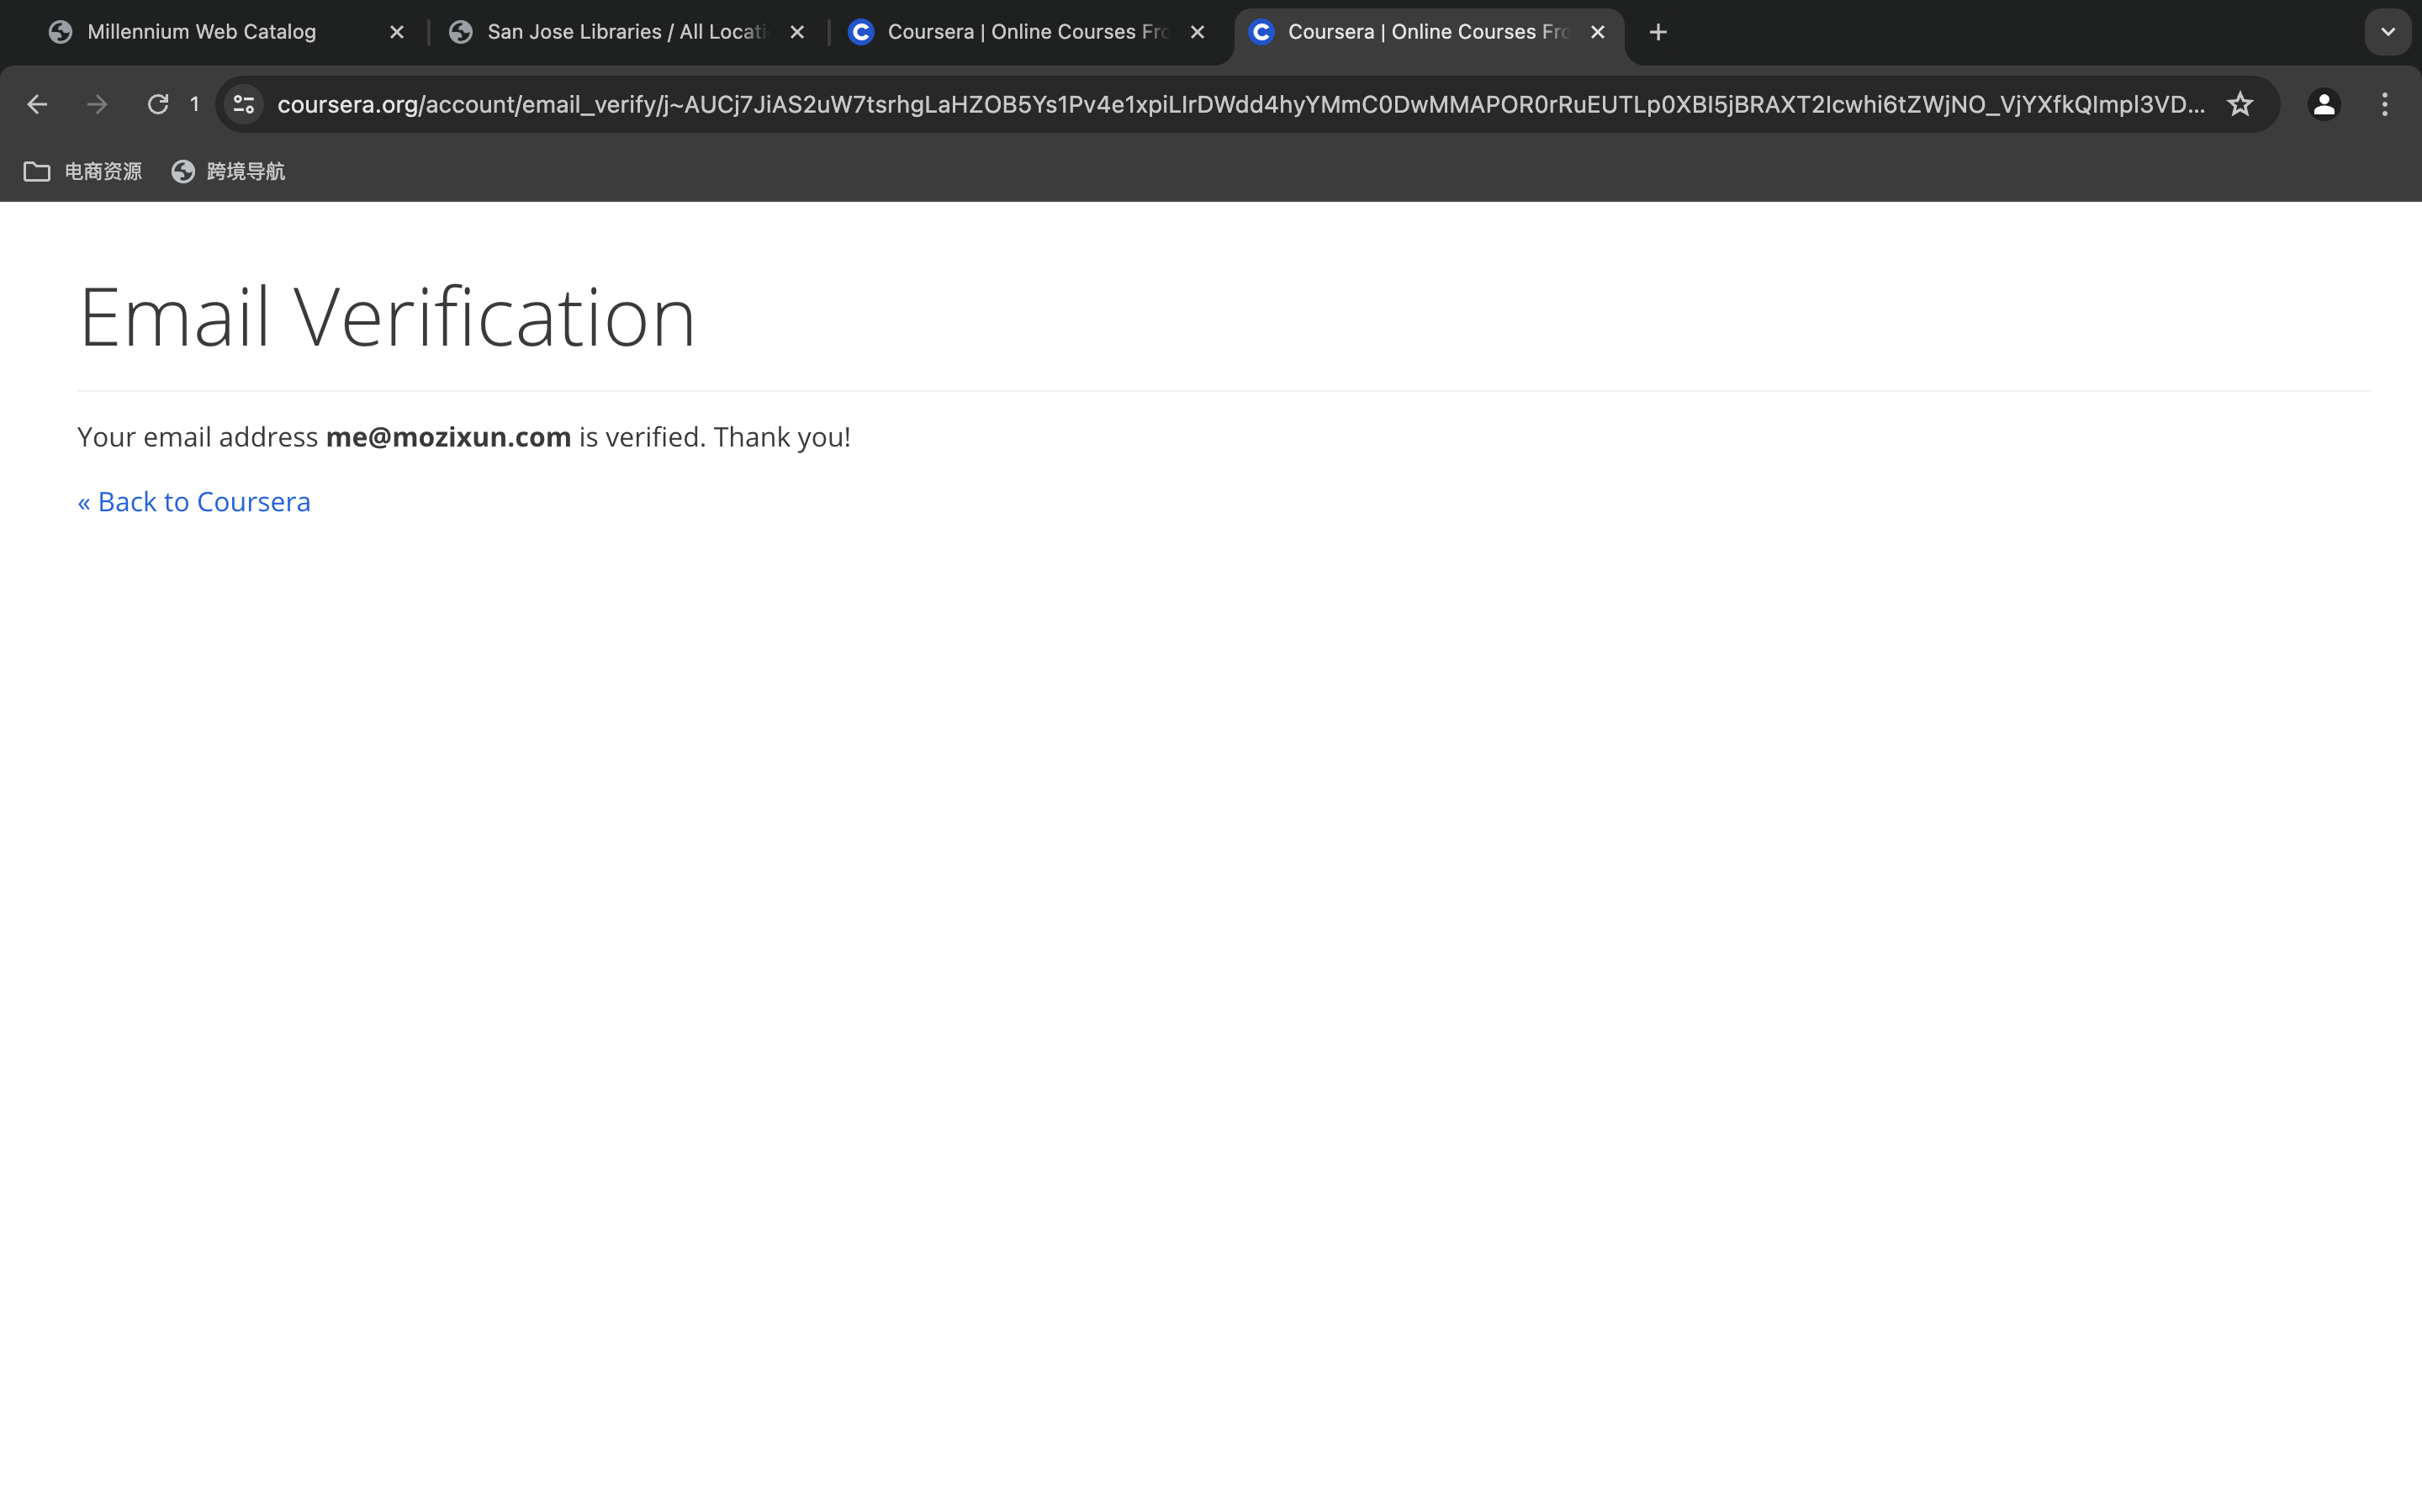View site information icon in address bar
This screenshot has width=2422, height=1512.
244,104
